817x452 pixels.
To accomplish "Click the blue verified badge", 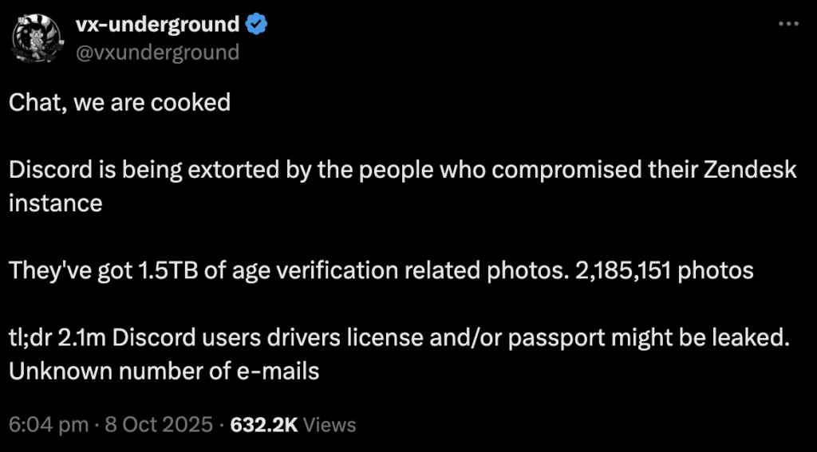I will 255,25.
